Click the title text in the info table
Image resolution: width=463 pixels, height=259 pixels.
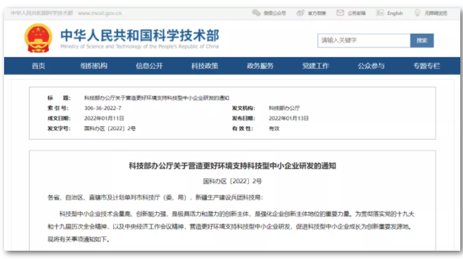tap(157, 98)
